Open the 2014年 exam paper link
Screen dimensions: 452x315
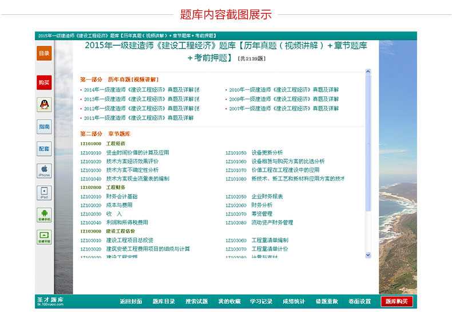point(139,90)
